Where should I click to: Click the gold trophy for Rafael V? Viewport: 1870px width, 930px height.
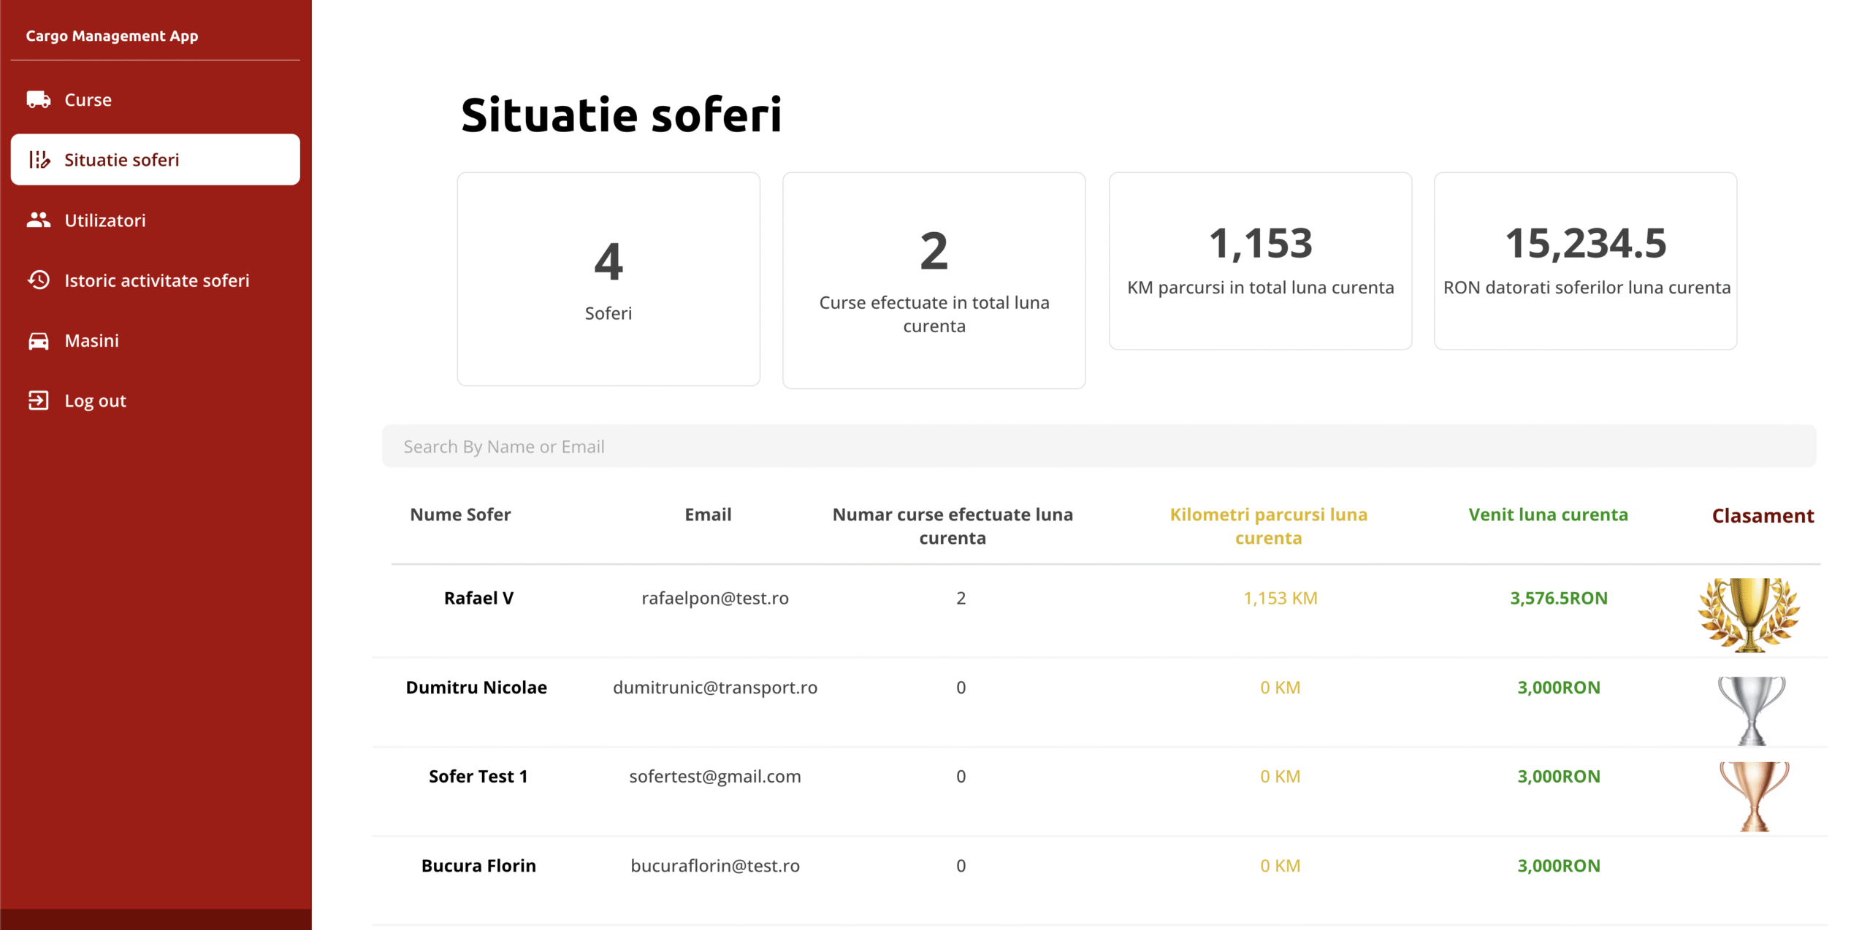[1749, 614]
